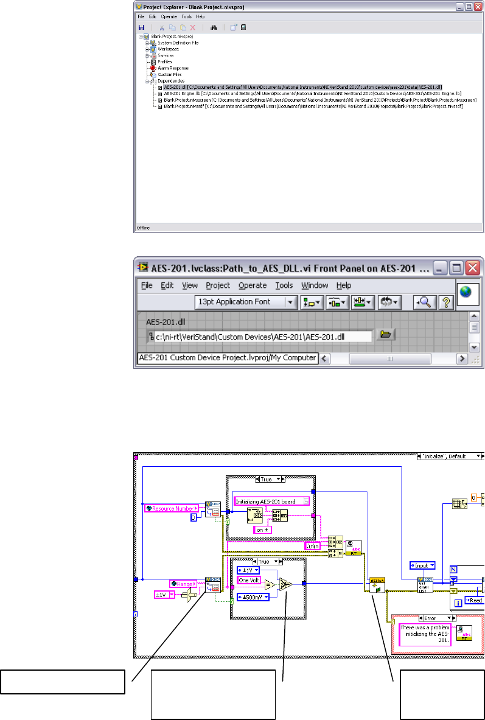Open the Align Objects dropdown
This screenshot has height=720, width=485.
pos(312,302)
